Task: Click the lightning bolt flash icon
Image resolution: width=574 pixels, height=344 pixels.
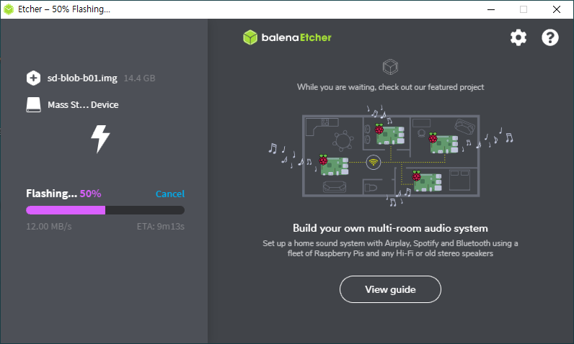Action: 100,139
